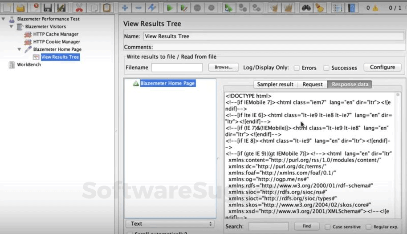Switch to the Request tab

(x=313, y=85)
